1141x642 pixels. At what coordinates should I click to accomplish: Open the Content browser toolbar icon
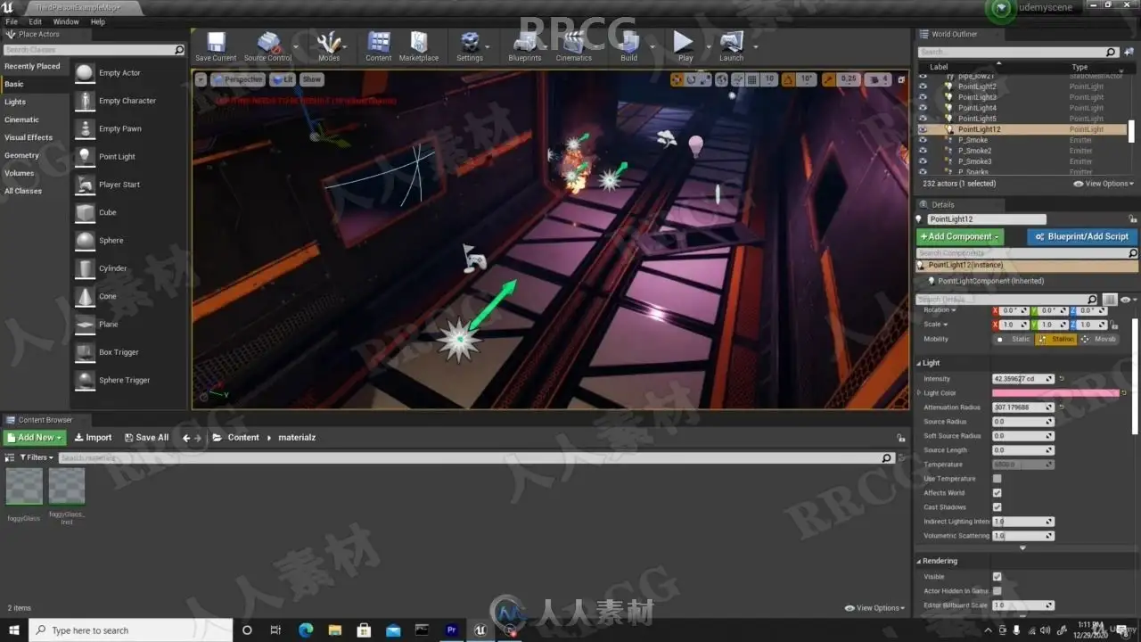(379, 46)
